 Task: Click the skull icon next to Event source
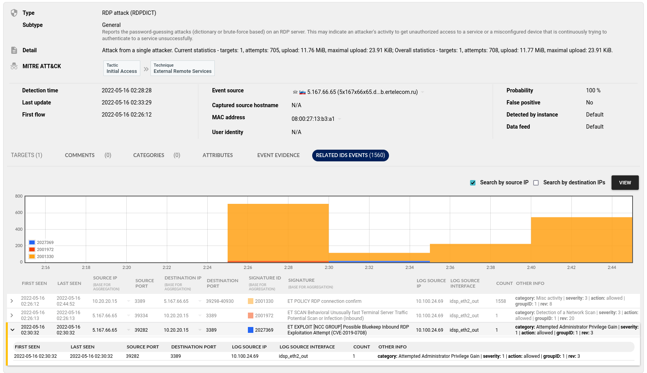tap(295, 92)
